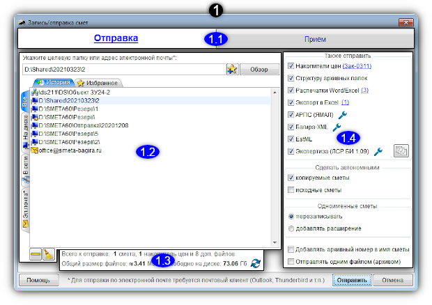Click the refresh arrows icon near disk space
Viewport: 432px width, 305px height.
[x=256, y=263]
